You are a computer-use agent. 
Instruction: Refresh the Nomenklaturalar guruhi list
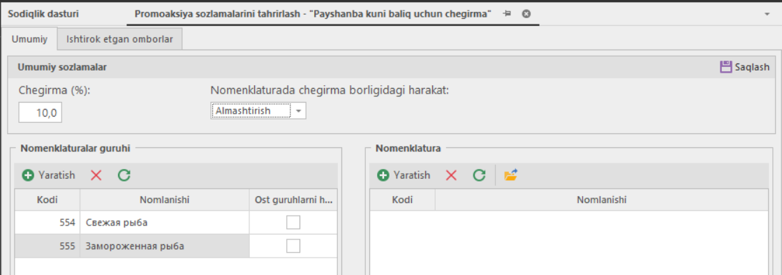click(124, 175)
